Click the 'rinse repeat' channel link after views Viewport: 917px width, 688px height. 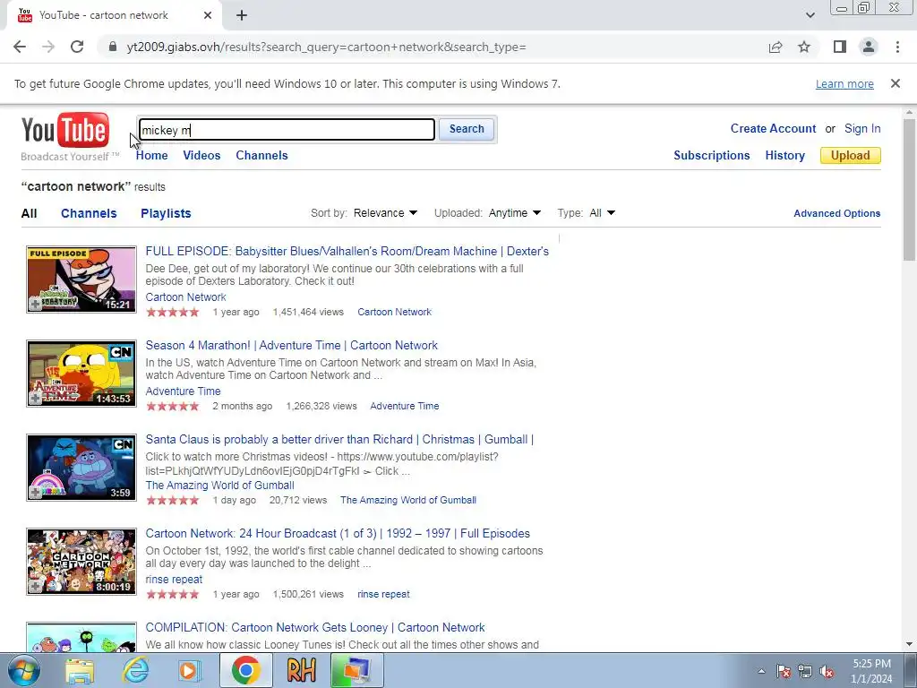(383, 594)
